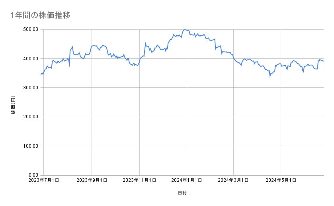Click the leftmost starting point of the price line
This screenshot has width=334, height=206.
coord(41,75)
